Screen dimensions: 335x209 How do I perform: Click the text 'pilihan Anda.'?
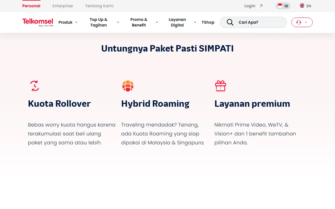[231, 143]
